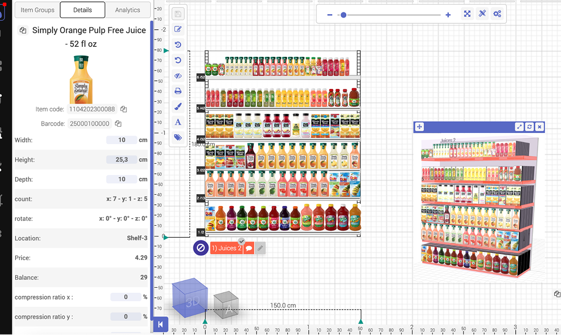Click the gray A view cube
Screen dimensions: 561x335
(x=226, y=305)
